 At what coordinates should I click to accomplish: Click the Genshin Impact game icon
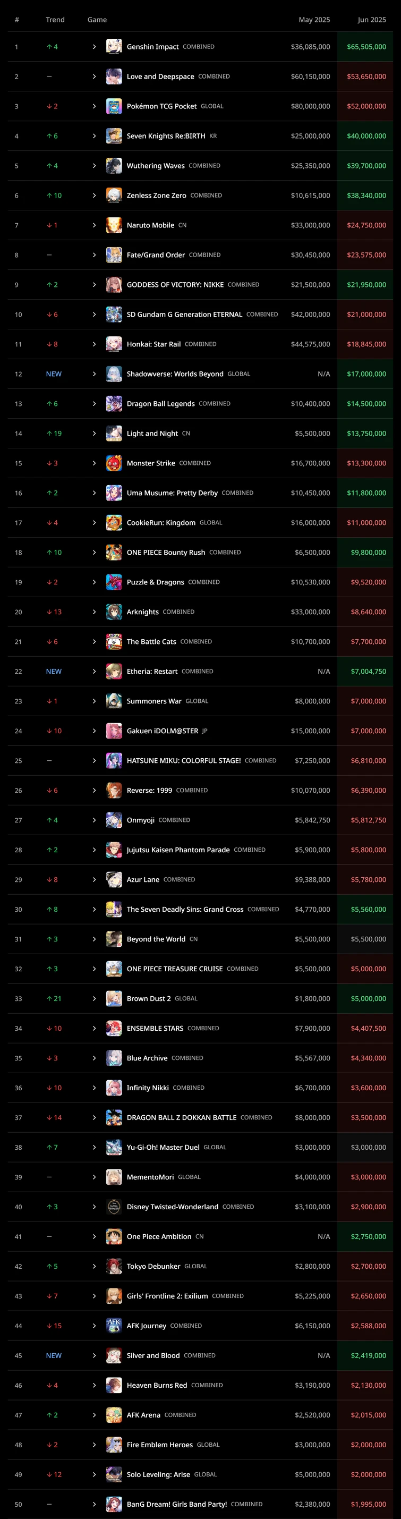tap(114, 47)
